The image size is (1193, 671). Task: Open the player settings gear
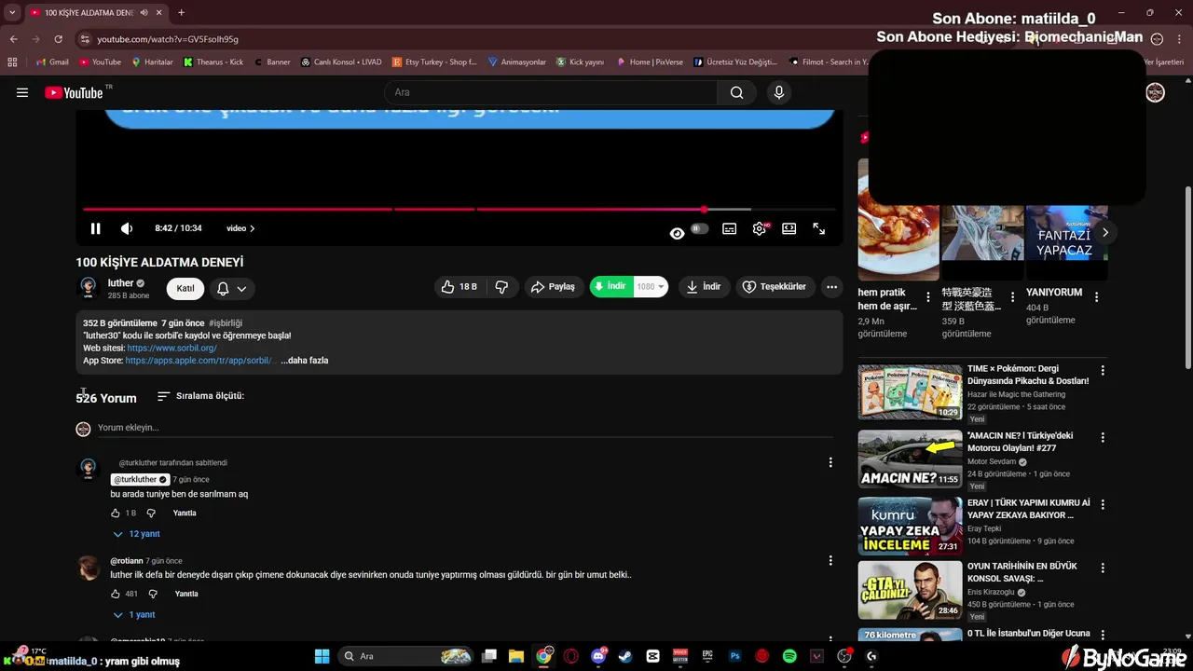[760, 228]
